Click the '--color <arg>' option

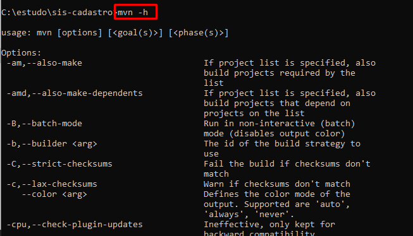point(54,194)
